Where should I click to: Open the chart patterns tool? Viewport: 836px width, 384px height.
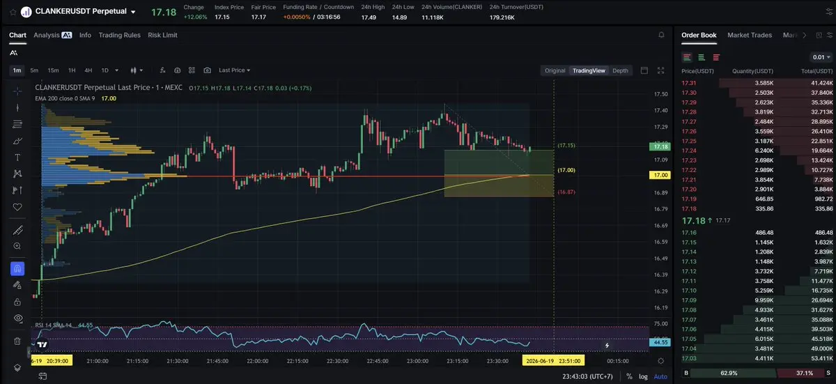tap(17, 174)
